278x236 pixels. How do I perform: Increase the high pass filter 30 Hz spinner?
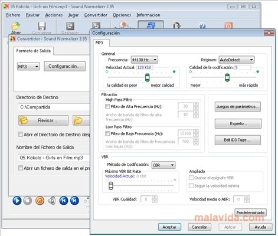pos(195,104)
